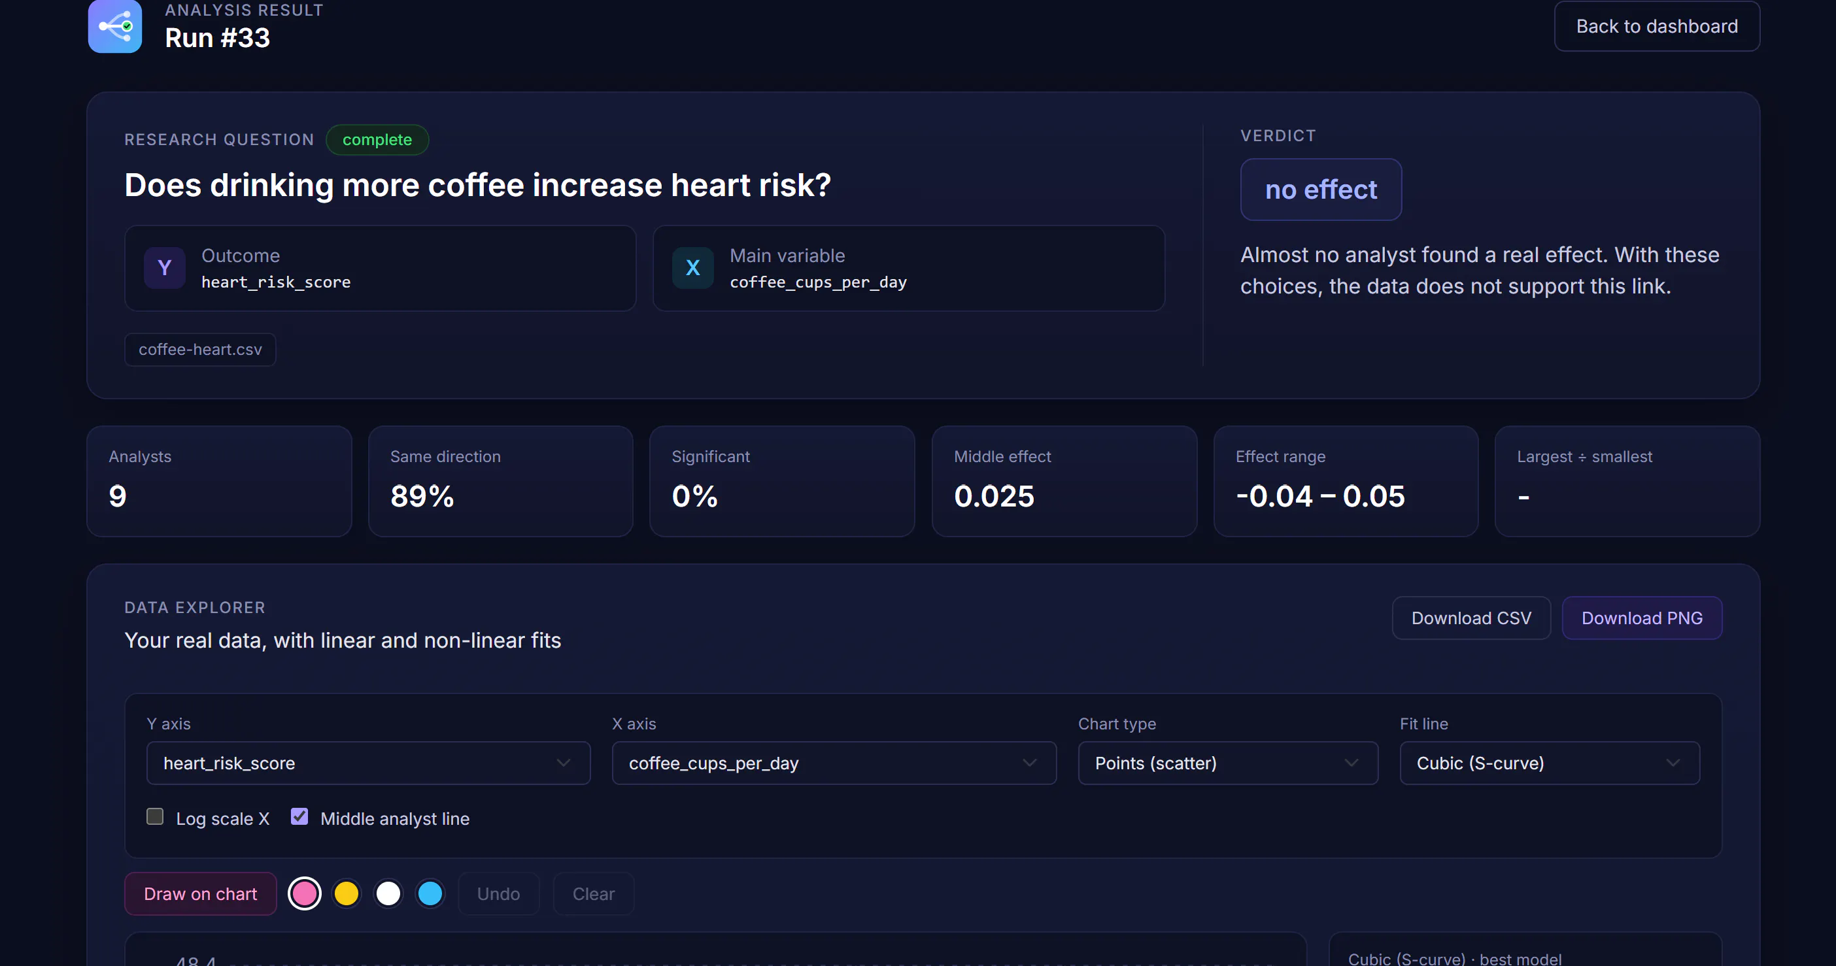Click the green complete status badge

click(x=377, y=140)
